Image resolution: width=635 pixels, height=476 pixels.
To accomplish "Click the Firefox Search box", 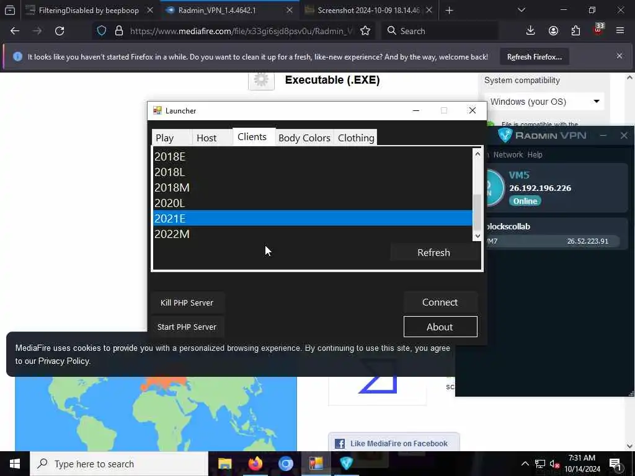I will click(x=440, y=31).
